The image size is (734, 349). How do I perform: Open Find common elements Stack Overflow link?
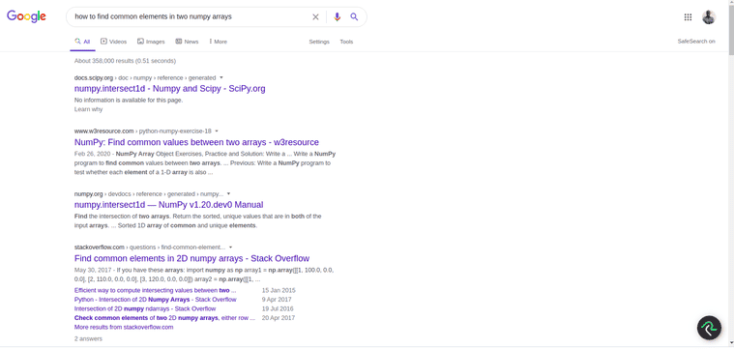point(191,259)
